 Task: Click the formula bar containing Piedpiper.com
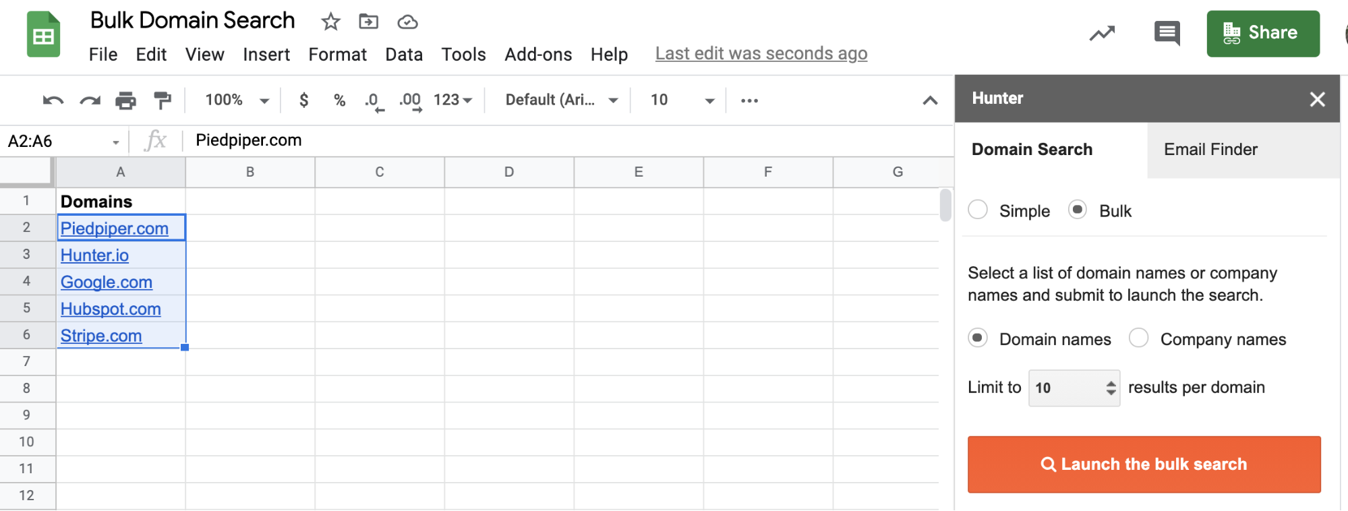(566, 140)
